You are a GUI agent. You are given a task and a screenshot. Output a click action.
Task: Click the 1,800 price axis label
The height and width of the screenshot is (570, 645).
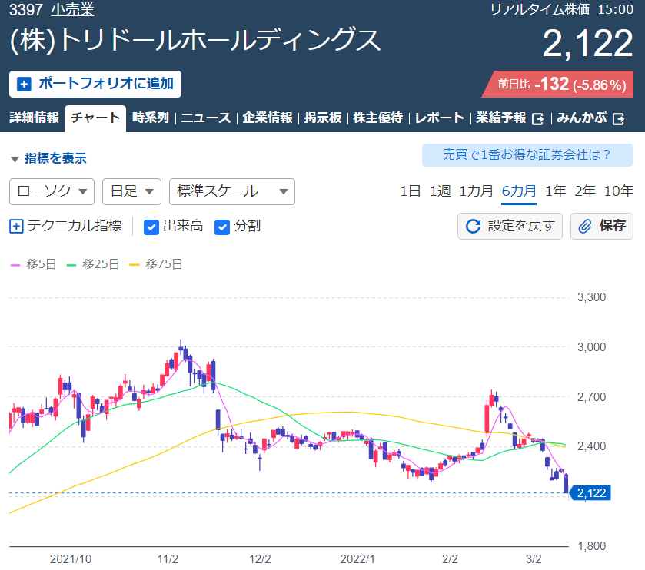click(x=591, y=545)
